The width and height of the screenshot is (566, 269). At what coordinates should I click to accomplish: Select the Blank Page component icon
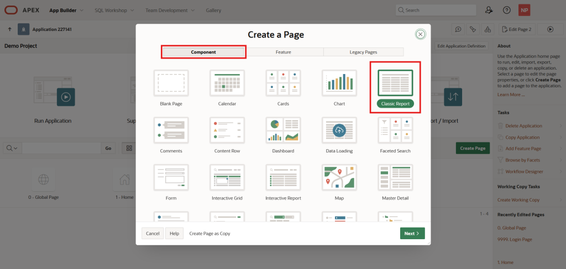pos(171,83)
